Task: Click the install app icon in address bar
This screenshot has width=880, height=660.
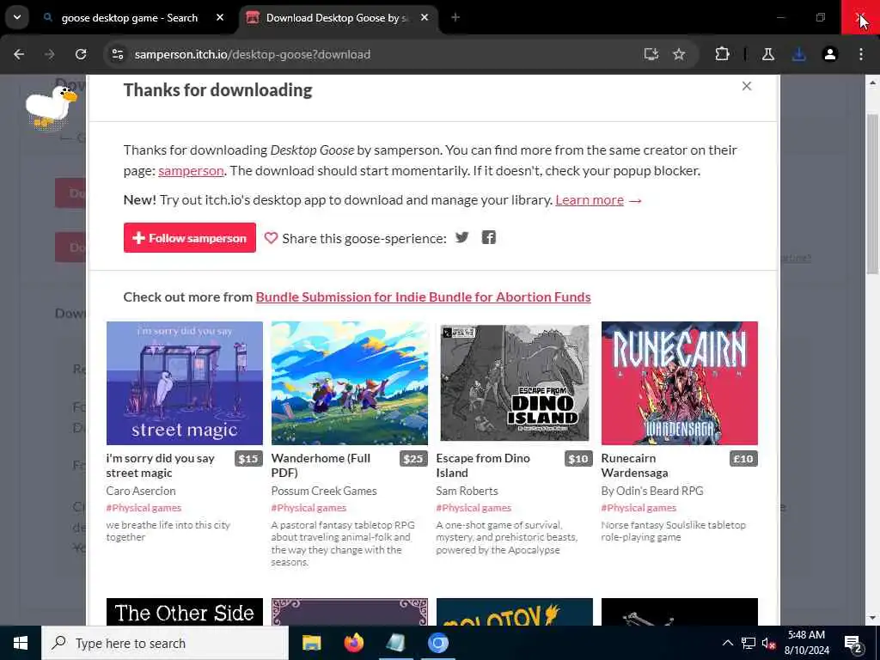Action: pyautogui.click(x=651, y=54)
